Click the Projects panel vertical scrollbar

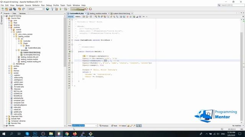tap(65, 42)
